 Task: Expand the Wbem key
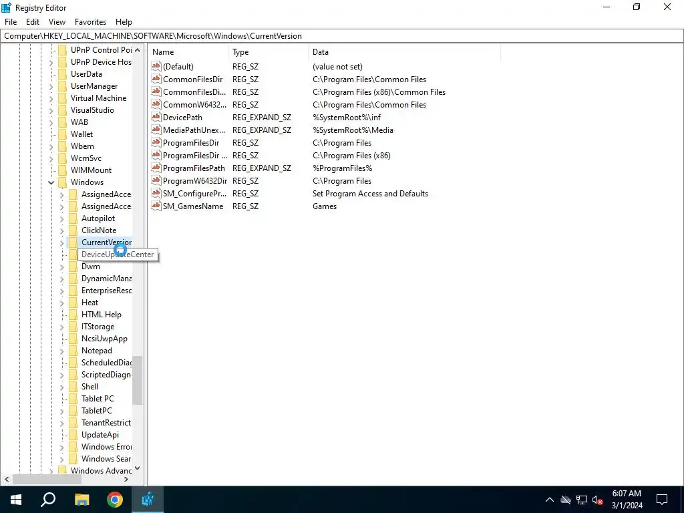51,146
